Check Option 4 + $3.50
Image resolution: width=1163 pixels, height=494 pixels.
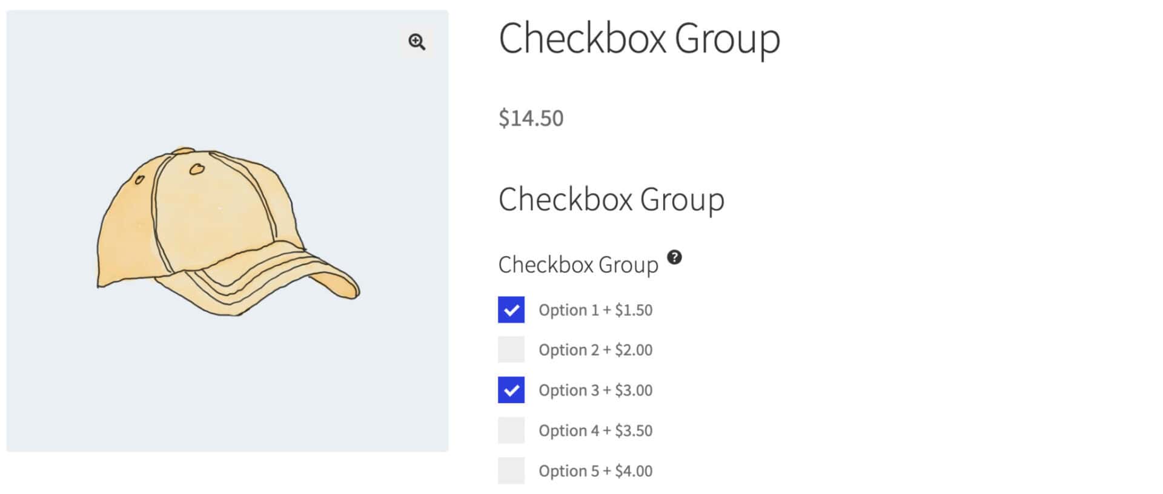click(511, 430)
